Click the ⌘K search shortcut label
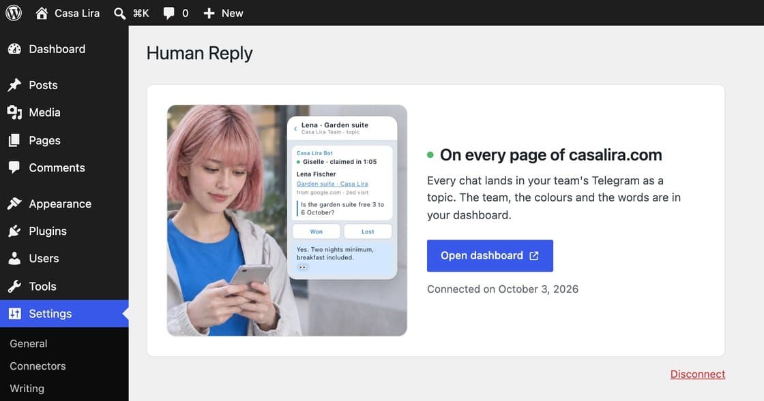This screenshot has width=764, height=401. point(141,13)
